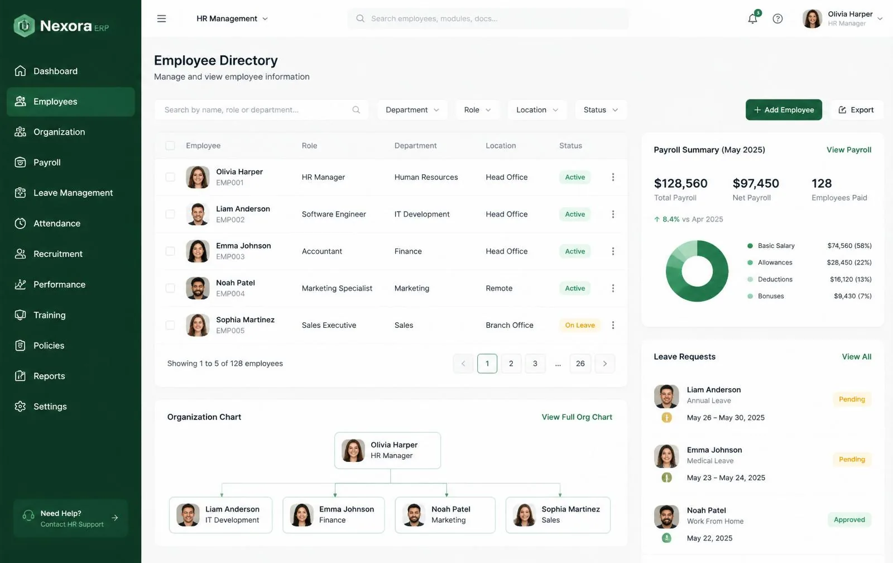
Task: Click the Settings gear icon in sidebar
Action: pyautogui.click(x=20, y=407)
